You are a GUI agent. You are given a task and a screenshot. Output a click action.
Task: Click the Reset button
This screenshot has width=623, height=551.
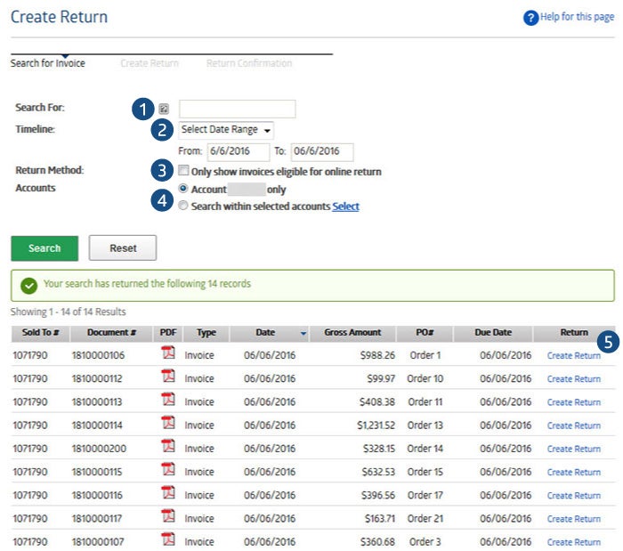[123, 248]
